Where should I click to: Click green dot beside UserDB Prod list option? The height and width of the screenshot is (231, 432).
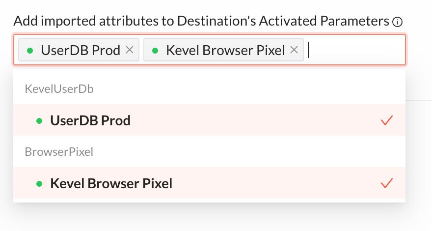39,121
